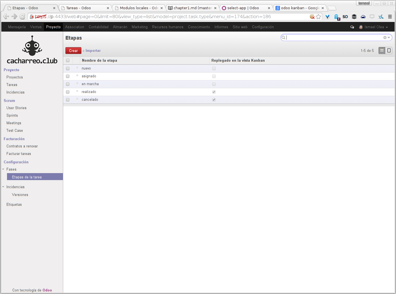Expand the search options dropdown arrow
The width and height of the screenshot is (396, 294).
pos(389,38)
